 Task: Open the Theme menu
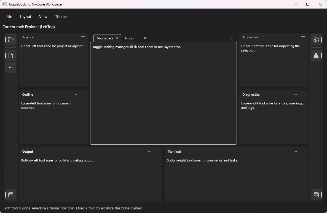61,17
